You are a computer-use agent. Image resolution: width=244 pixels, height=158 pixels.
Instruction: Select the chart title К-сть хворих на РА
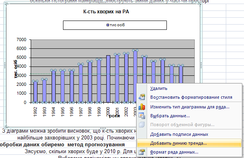106,12
